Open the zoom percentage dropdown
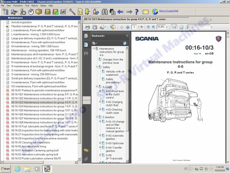This screenshot has width=230, height=173. pyautogui.click(x=167, y=27)
